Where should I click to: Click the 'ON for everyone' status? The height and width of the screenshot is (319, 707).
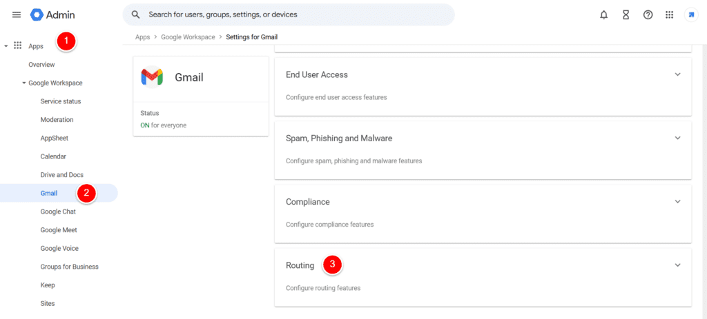[x=163, y=125]
